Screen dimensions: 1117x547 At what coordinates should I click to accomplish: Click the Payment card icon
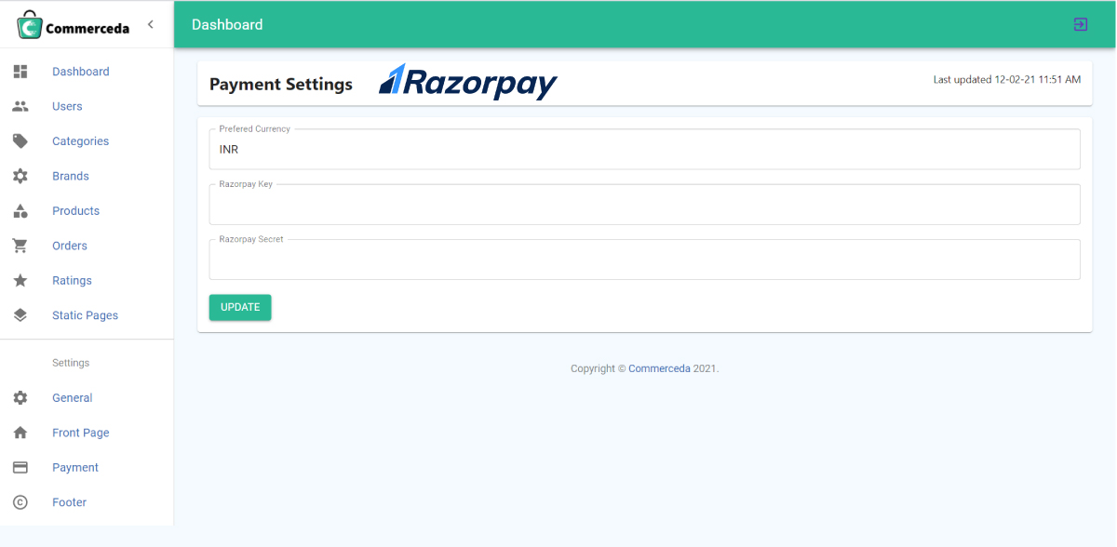[20, 468]
